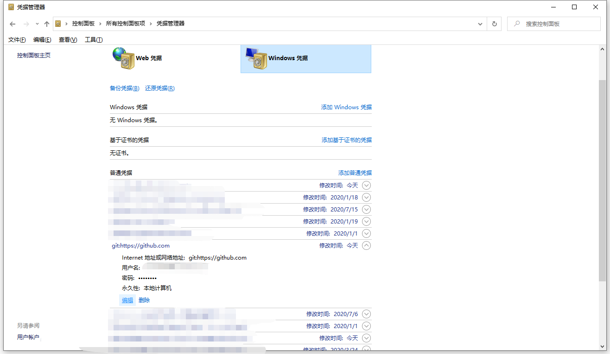The height and width of the screenshot is (354, 610).
Task: Click the Forward navigation arrow
Action: 26,24
